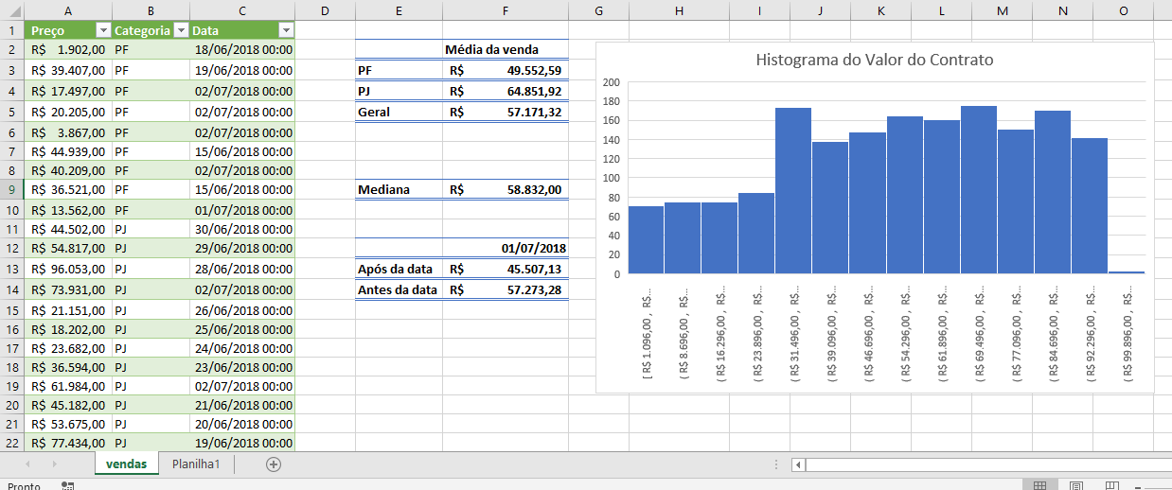
Task: Click the histogram bar starting at R$ 31.496,00
Action: [x=793, y=191]
